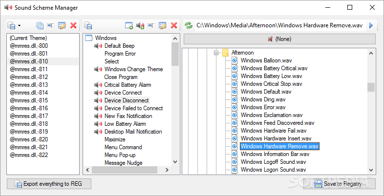Click the speaker icon beside Critical Battery Alarm

98,85
